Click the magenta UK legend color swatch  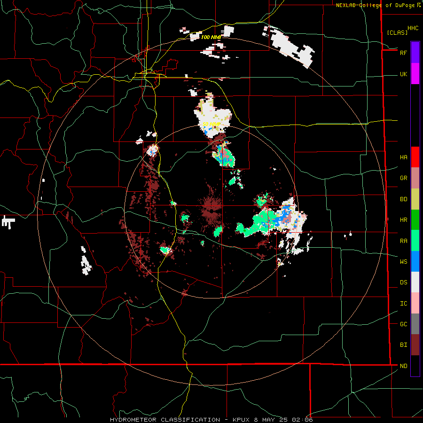click(x=415, y=74)
